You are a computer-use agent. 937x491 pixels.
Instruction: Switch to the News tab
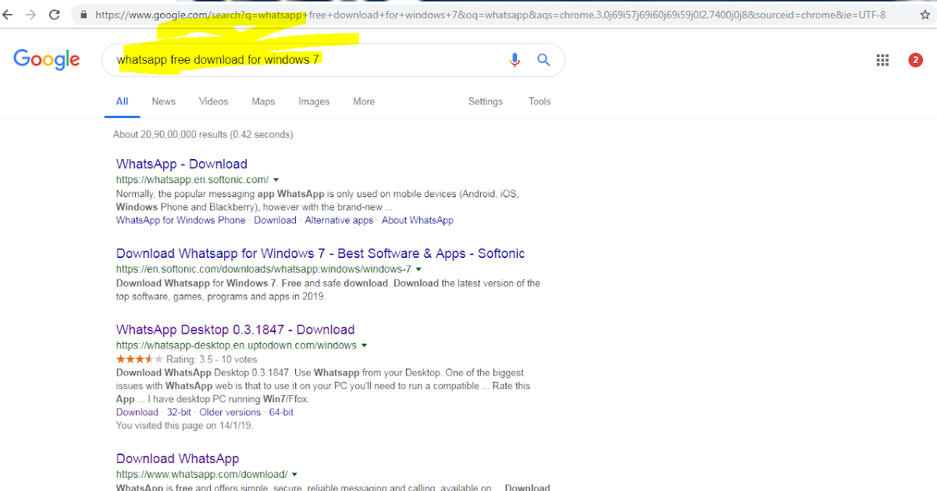[x=164, y=101]
